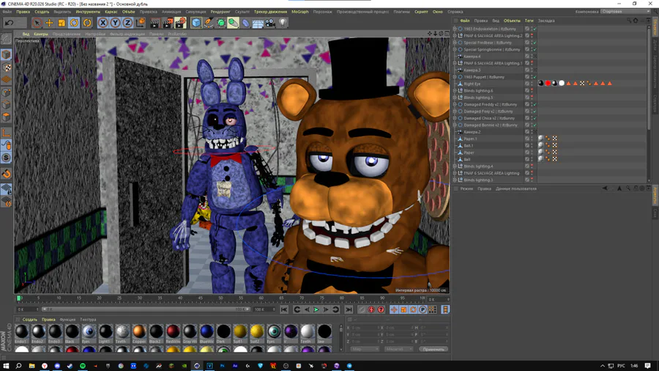Open Attribute Manager Режим menu
The image size is (659, 371).
[466, 189]
